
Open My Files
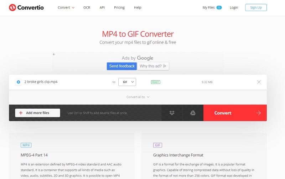pos(208,7)
